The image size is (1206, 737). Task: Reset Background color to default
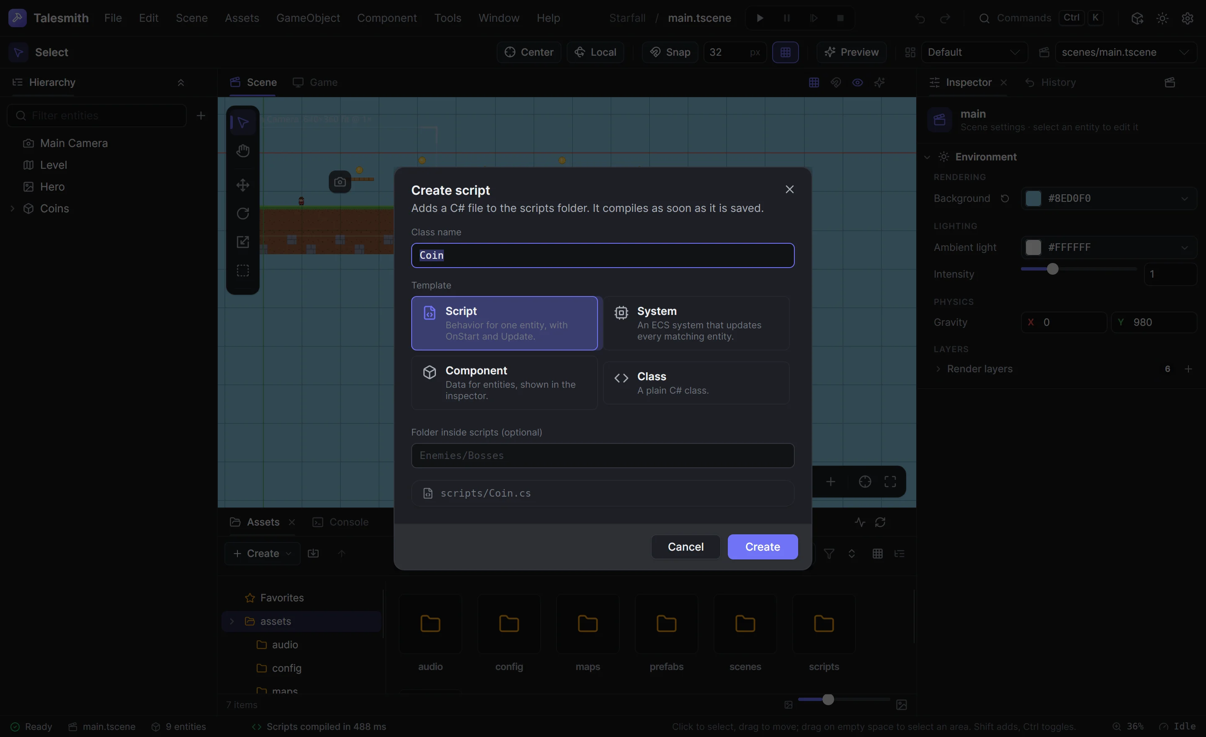click(1004, 198)
